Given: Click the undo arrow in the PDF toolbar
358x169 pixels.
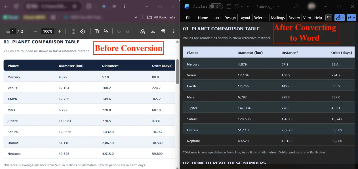Looking at the screenshot, I should point(119,31).
